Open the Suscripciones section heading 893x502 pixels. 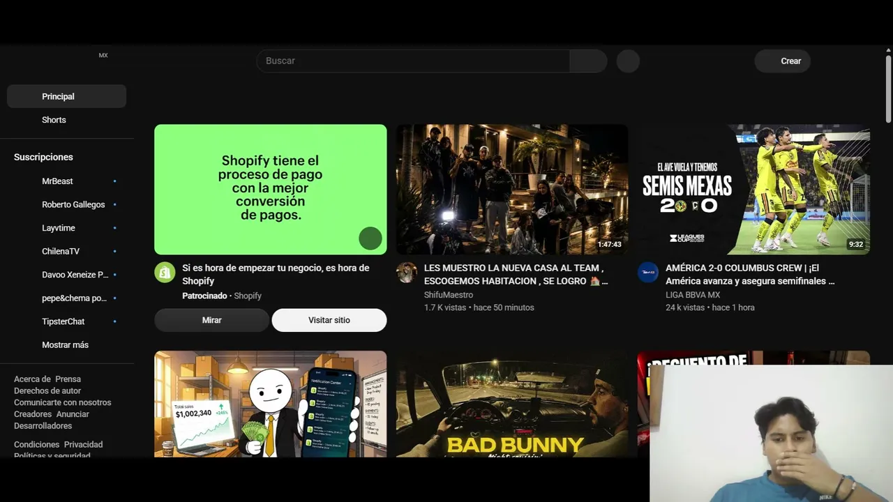[43, 157]
